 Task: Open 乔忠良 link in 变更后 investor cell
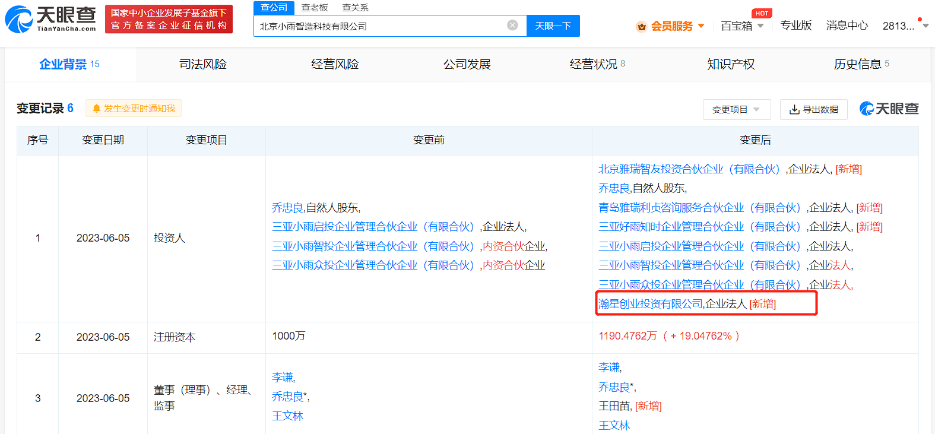tap(614, 188)
